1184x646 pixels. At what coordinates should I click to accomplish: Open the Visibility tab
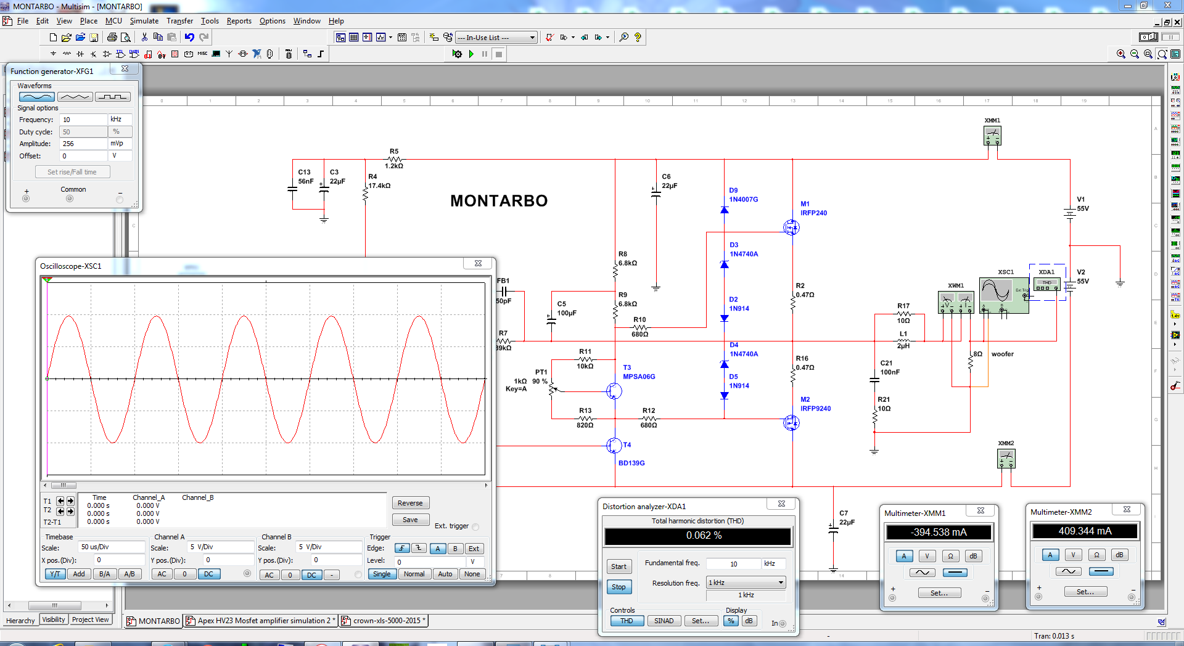coord(54,619)
